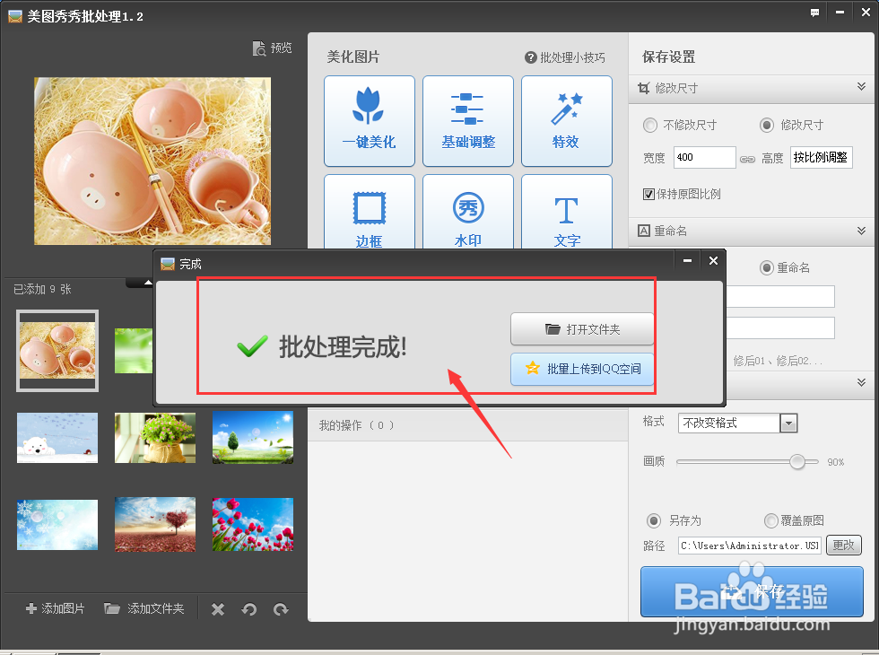Image resolution: width=879 pixels, height=655 pixels.
Task: Select the 一键美化 (one-click beautify) tool
Action: (369, 121)
